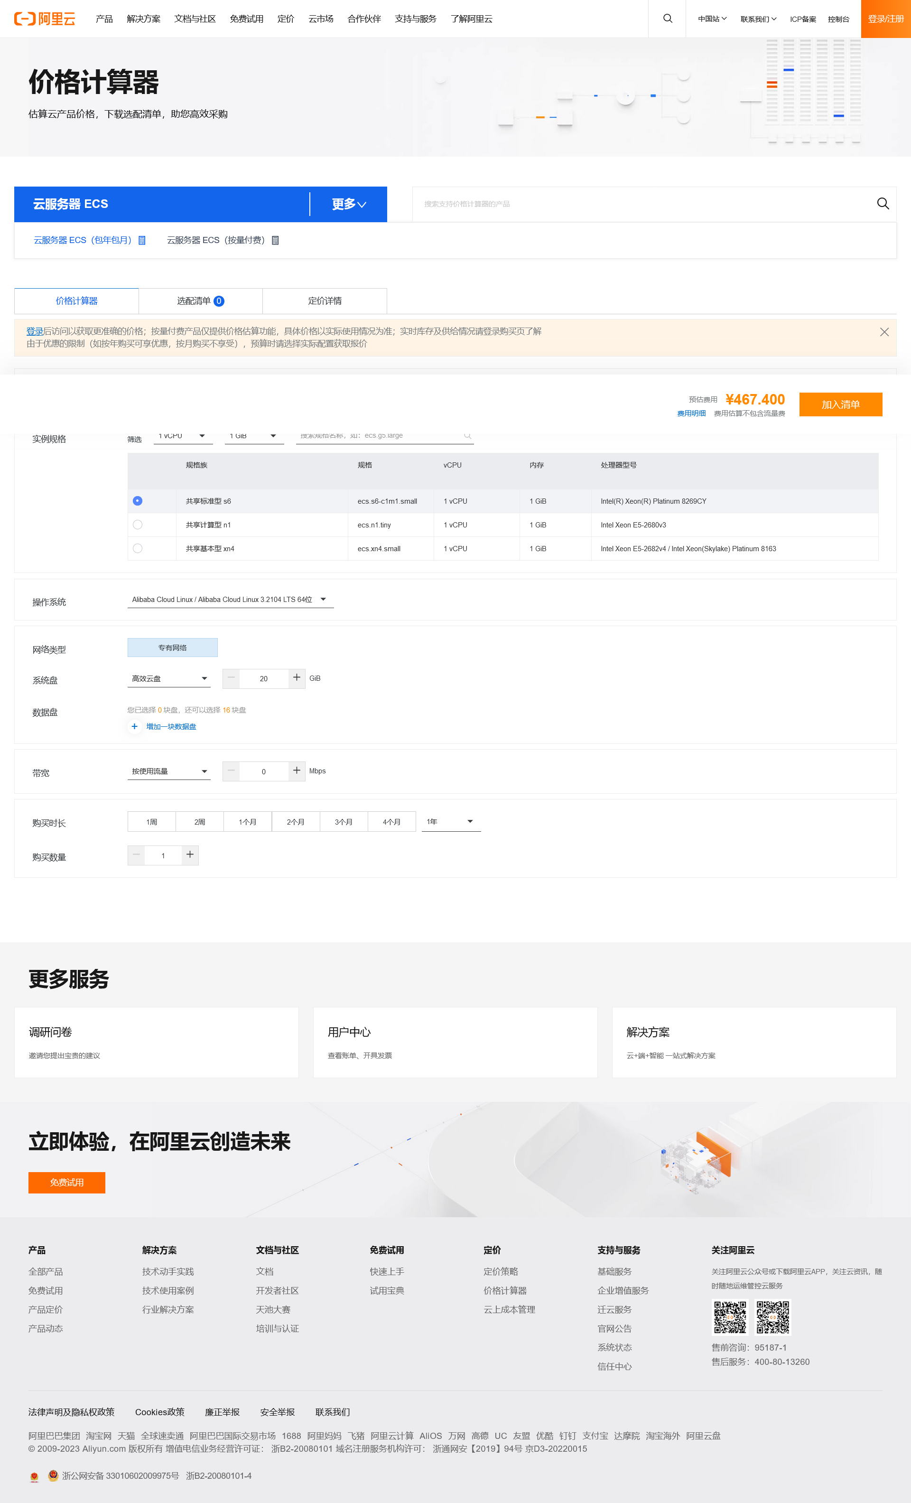This screenshot has width=911, height=1503.
Task: Open the header search magnifier
Action: coord(667,19)
